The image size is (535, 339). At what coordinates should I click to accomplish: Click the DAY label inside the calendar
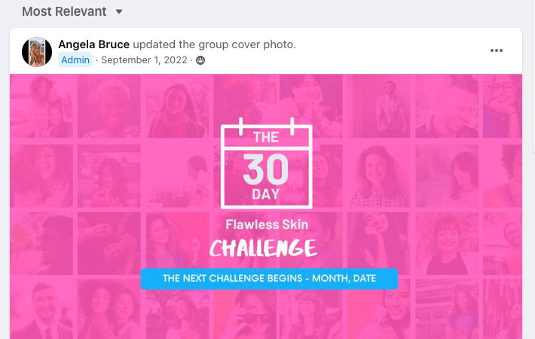266,194
